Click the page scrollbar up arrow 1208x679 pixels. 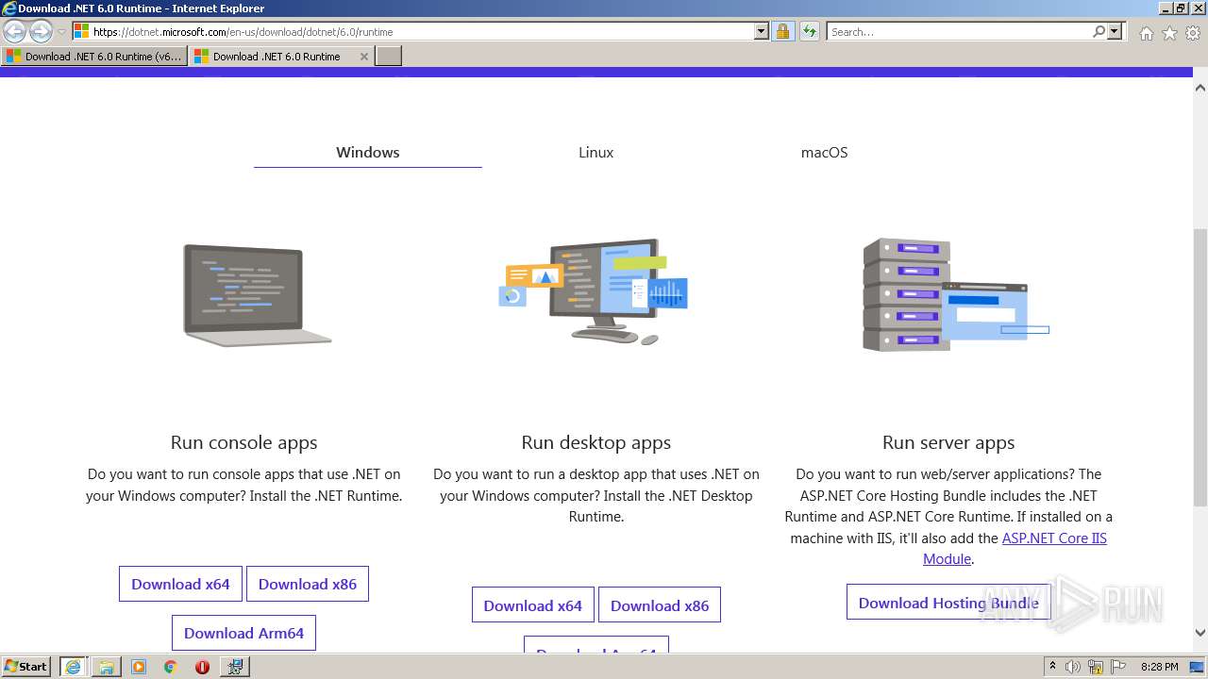tap(1200, 88)
